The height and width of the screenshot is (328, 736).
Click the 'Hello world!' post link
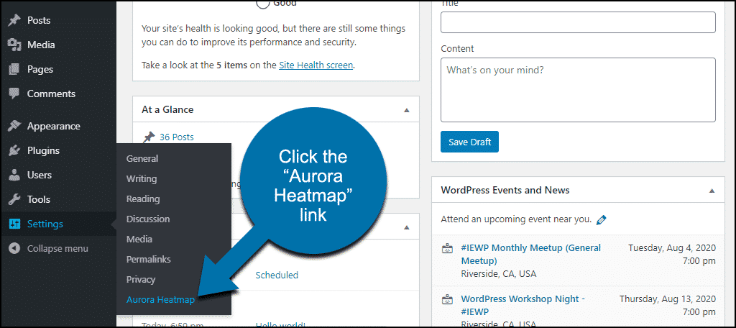coord(281,324)
